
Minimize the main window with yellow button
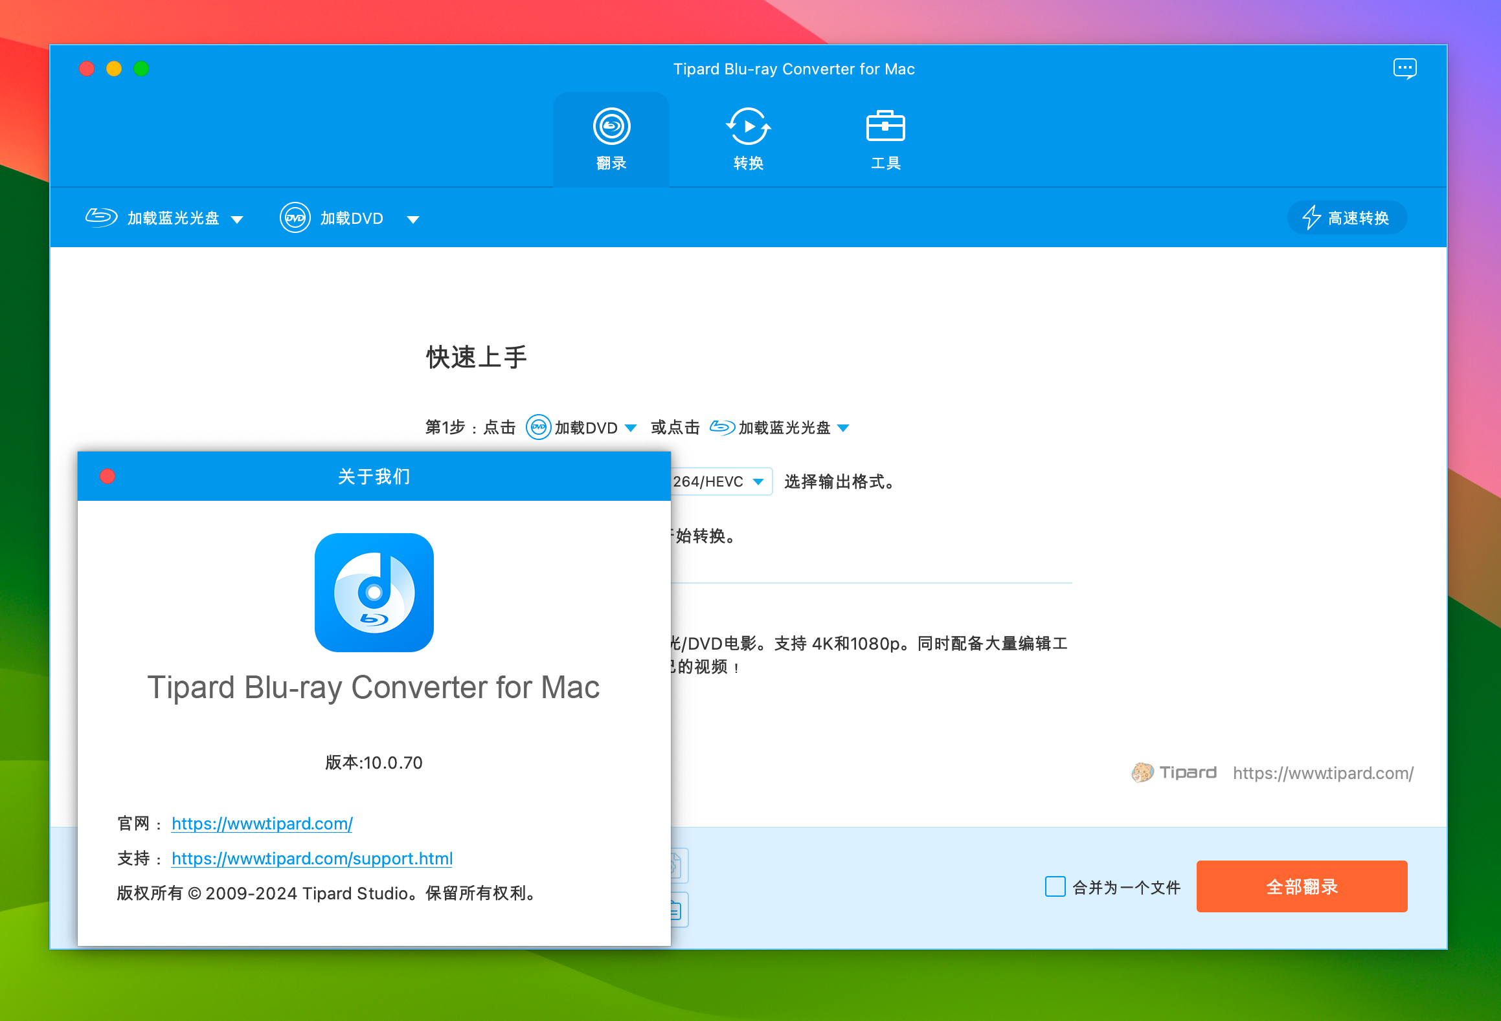pyautogui.click(x=114, y=69)
